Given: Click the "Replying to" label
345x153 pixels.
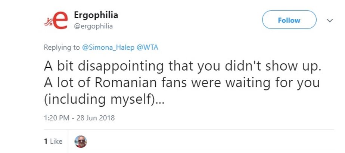Looking at the screenshot, I should [x=62, y=48].
